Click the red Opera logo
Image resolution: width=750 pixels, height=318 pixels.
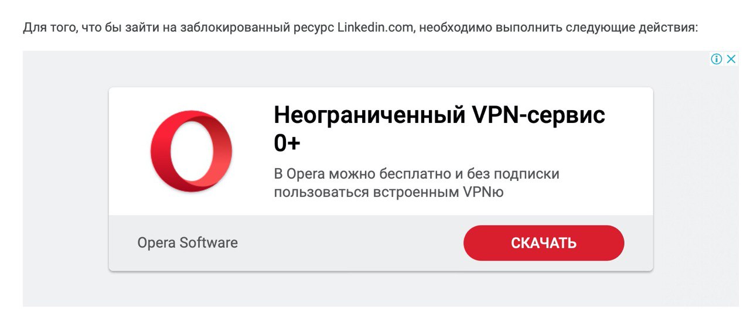coord(191,151)
